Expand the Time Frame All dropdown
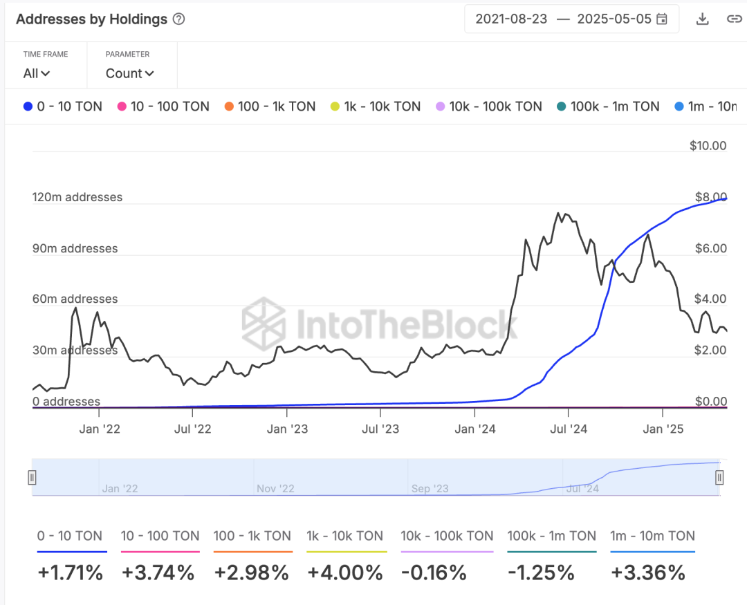The width and height of the screenshot is (747, 605). (37, 73)
